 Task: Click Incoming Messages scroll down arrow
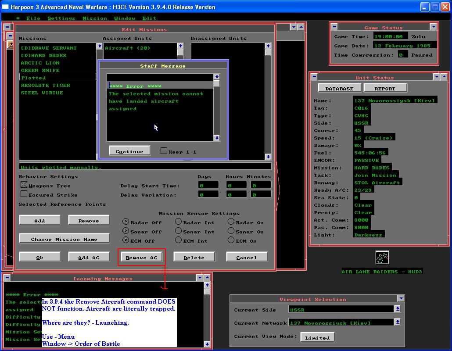click(207, 344)
